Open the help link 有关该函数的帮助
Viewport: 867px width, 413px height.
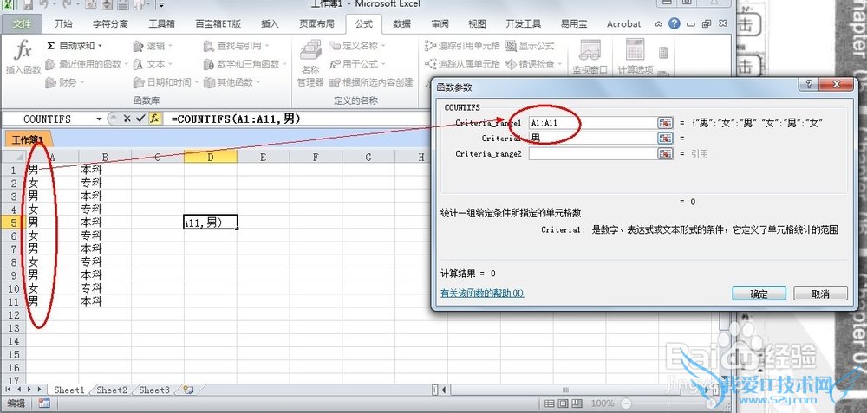pos(482,294)
